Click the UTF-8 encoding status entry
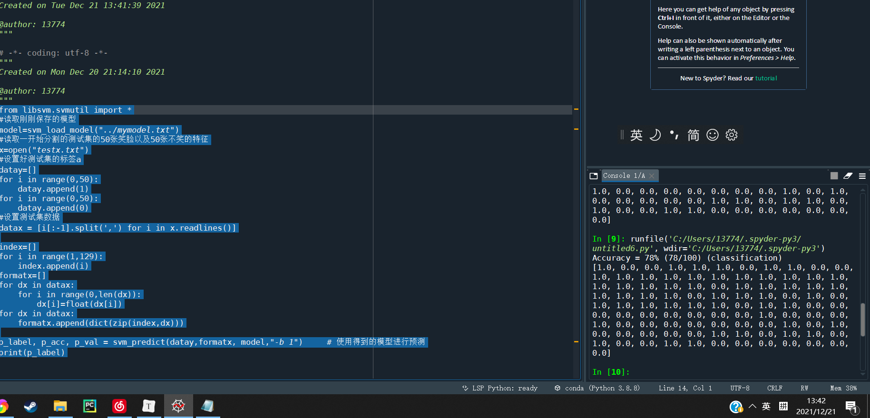This screenshot has width=870, height=418. pos(740,389)
